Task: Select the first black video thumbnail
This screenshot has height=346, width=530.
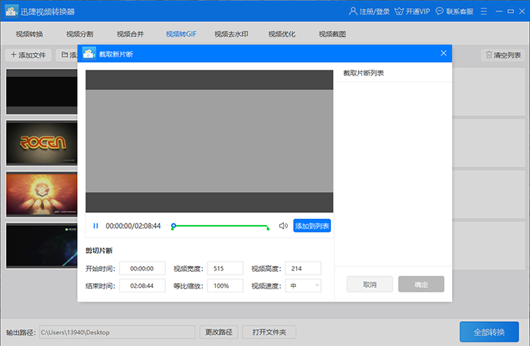Action: [x=42, y=91]
